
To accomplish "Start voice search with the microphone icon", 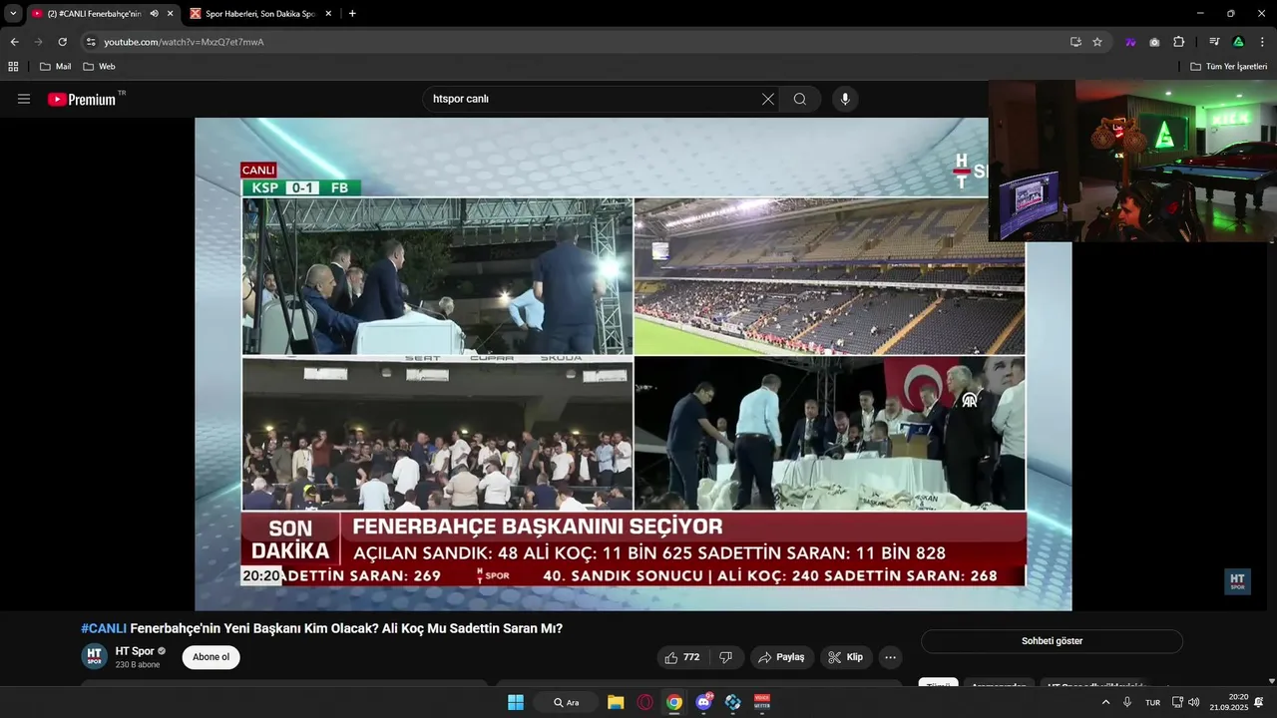I will click(x=845, y=99).
